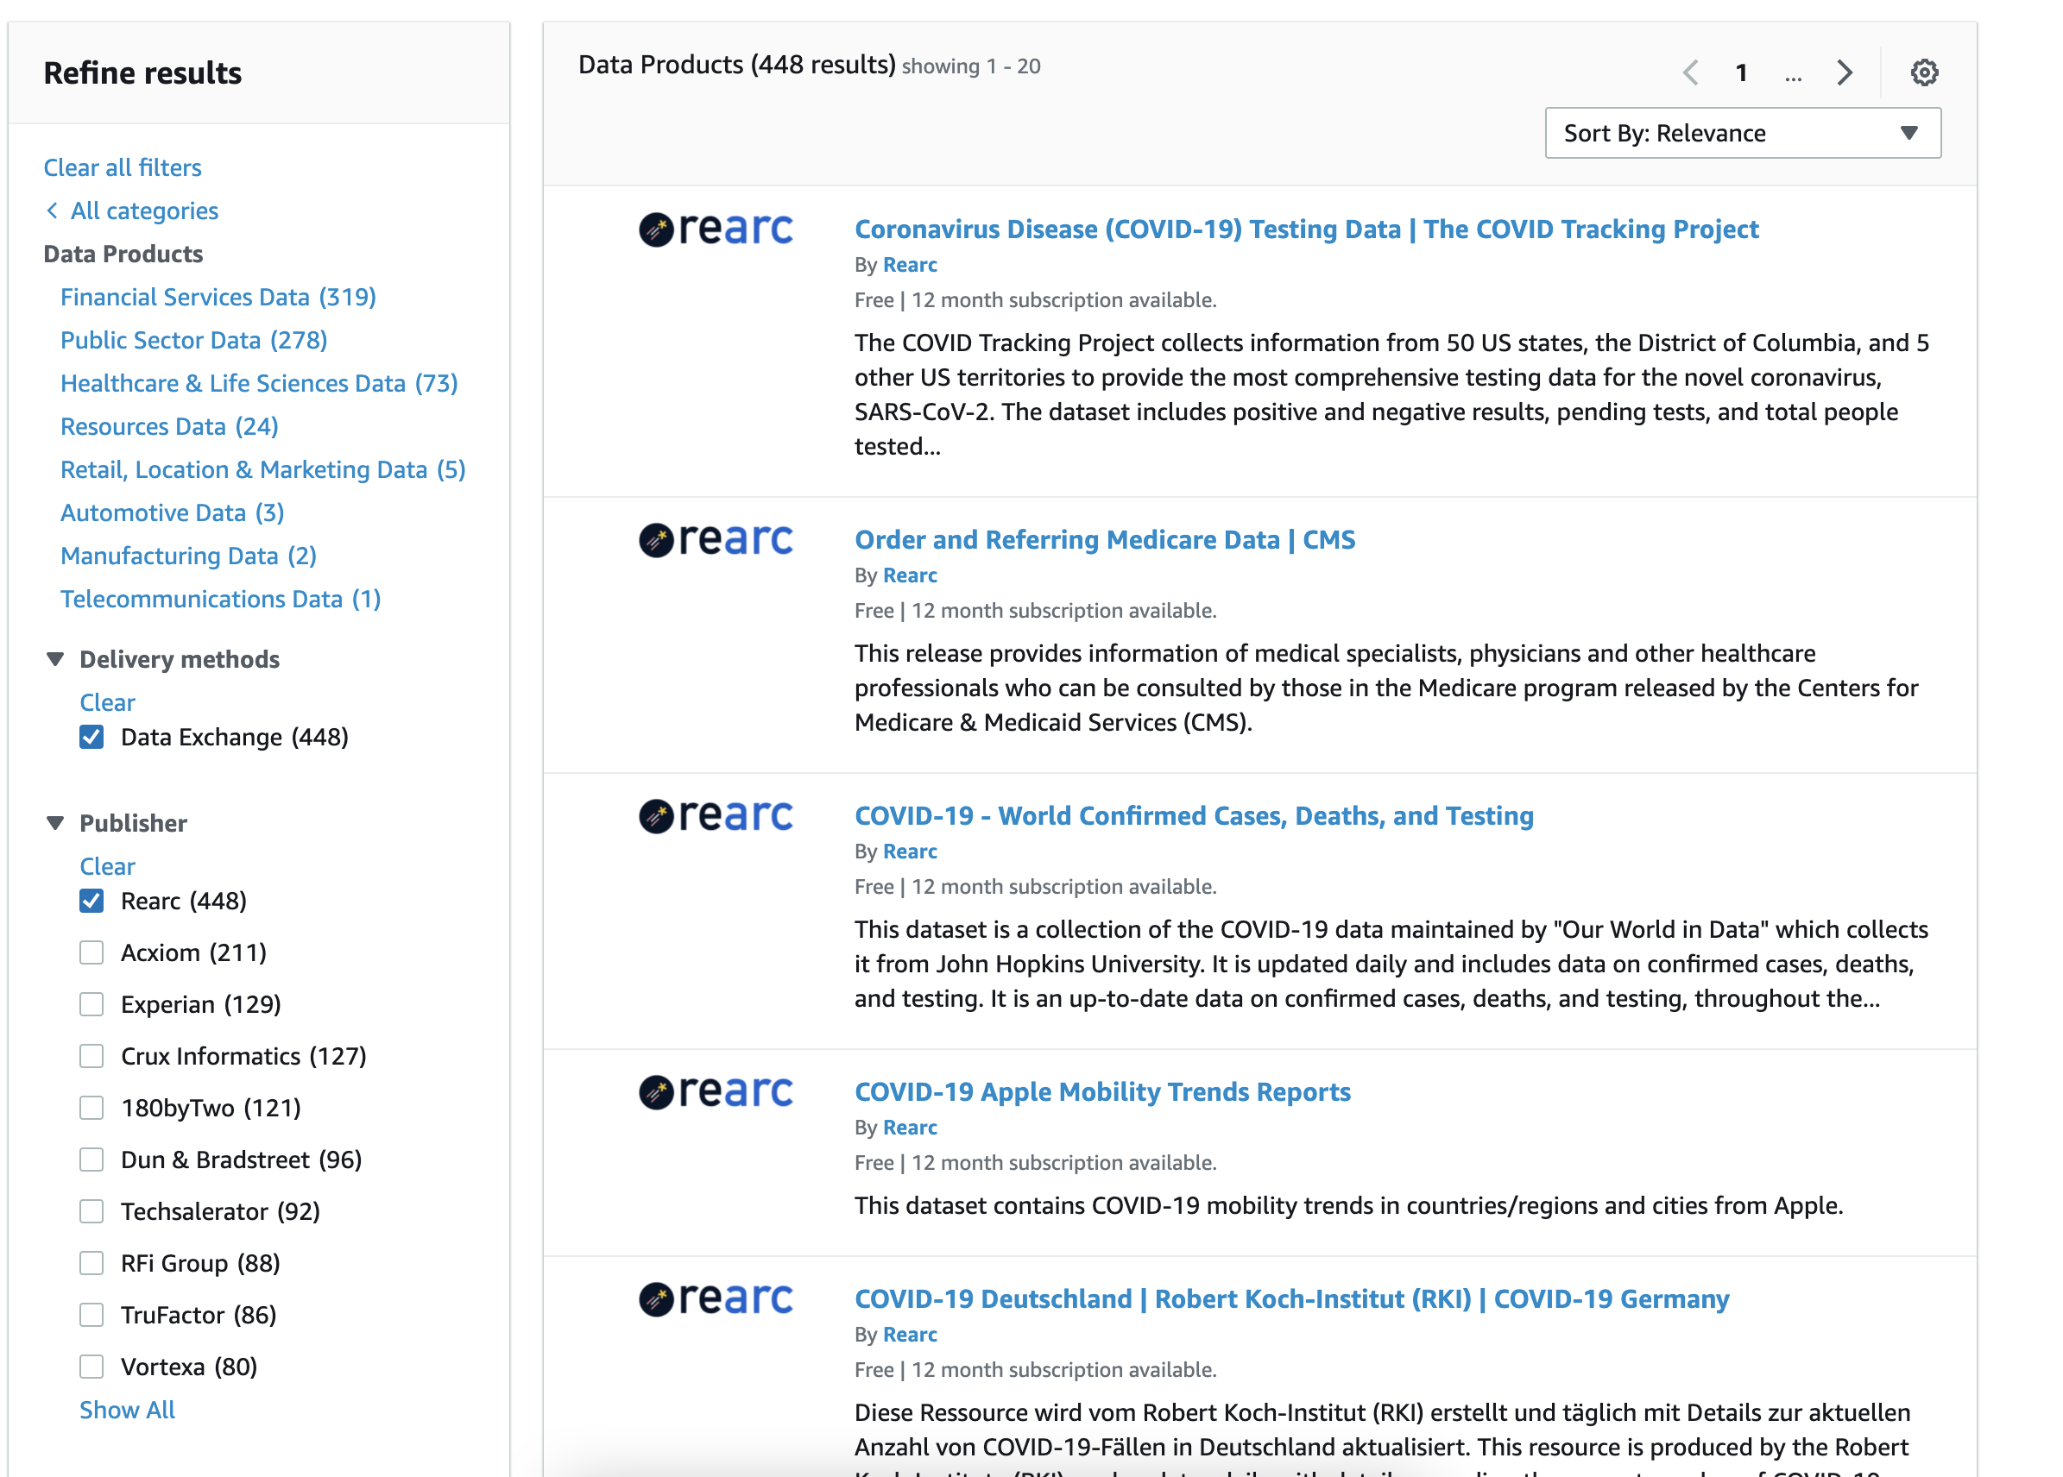This screenshot has width=2063, height=1477.
Task: Open the Sort By Relevance dropdown
Action: pos(1742,133)
